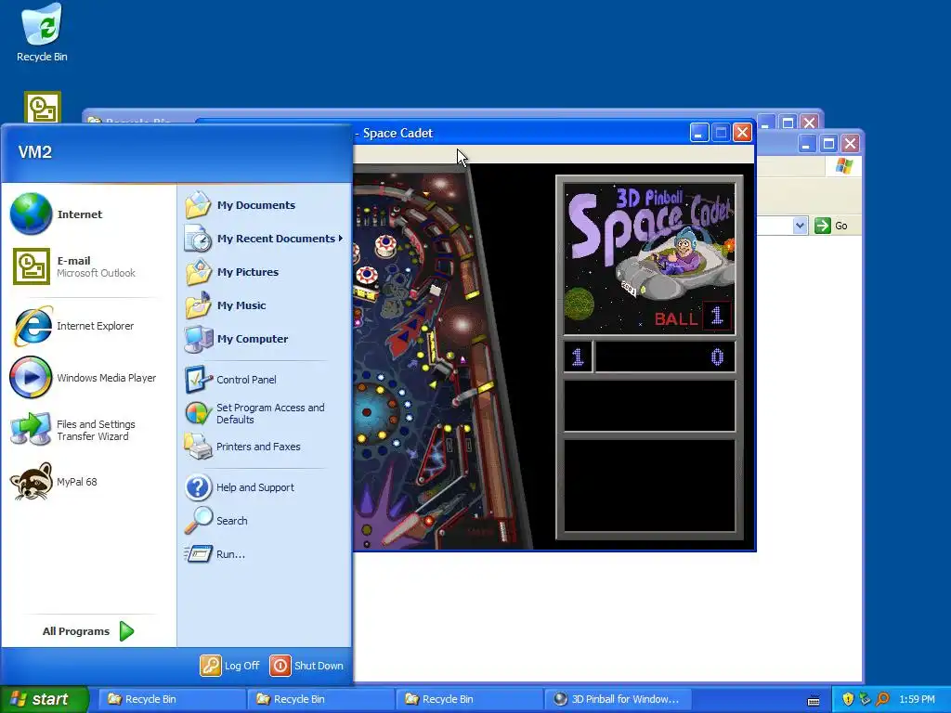Image resolution: width=951 pixels, height=713 pixels.
Task: Click VM2 user name in Start menu
Action: pyautogui.click(x=35, y=152)
